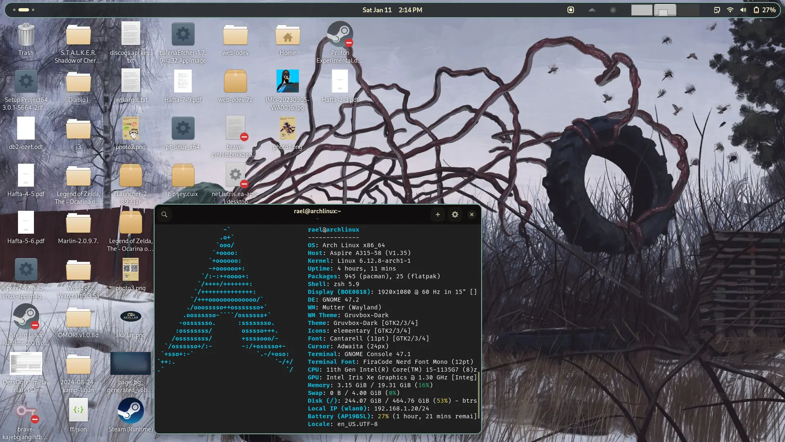785x442 pixels.
Task: Switch to the first workspace thumbnail
Action: coord(641,10)
